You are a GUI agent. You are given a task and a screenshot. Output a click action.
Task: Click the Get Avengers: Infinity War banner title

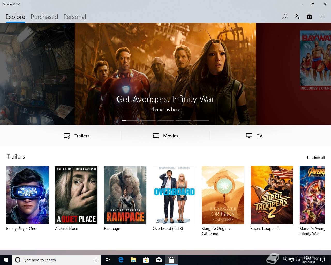point(165,99)
